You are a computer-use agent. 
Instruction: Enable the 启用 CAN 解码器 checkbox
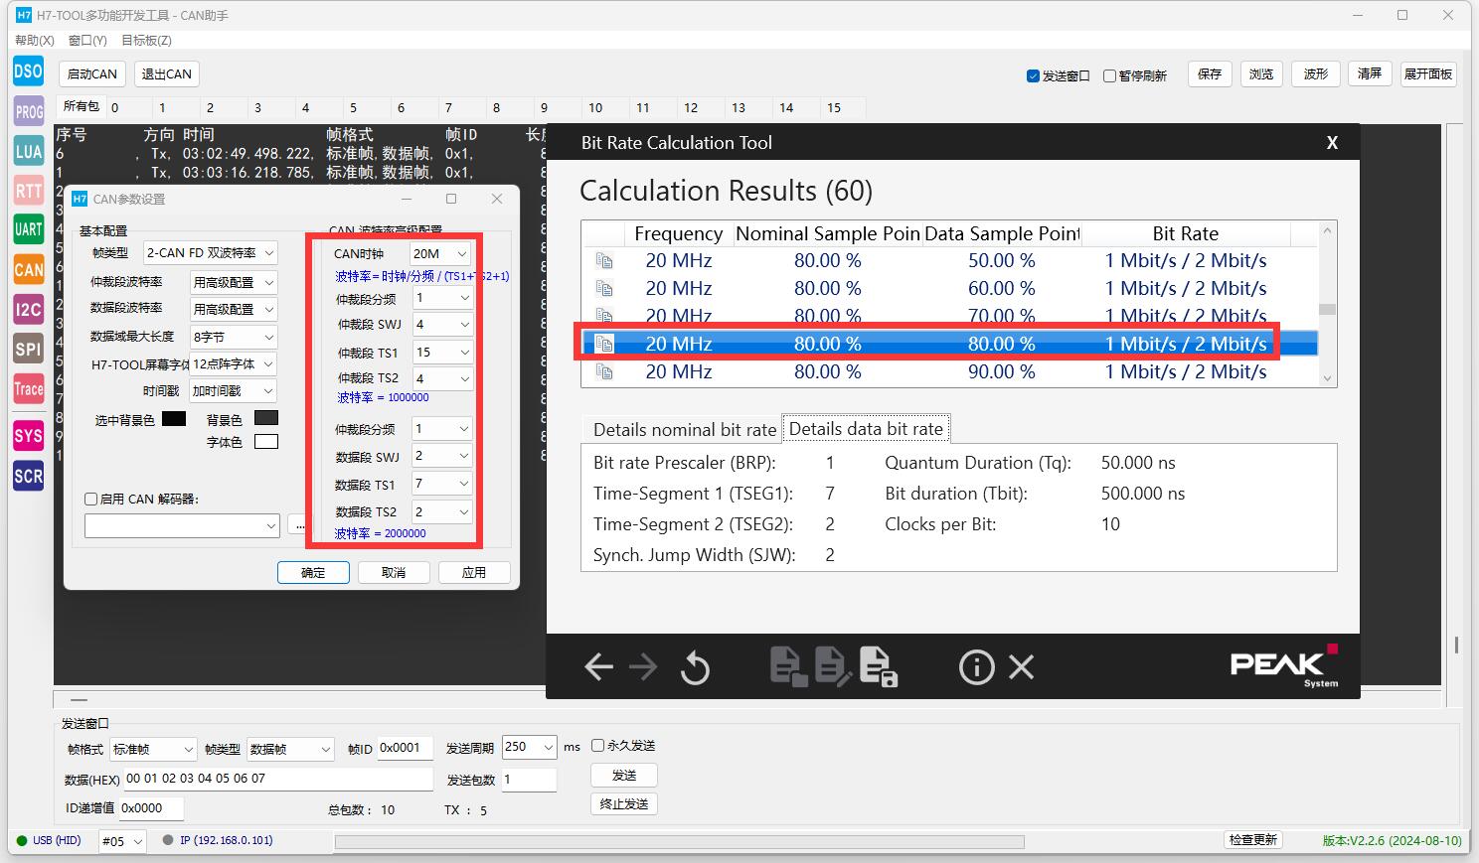click(91, 500)
